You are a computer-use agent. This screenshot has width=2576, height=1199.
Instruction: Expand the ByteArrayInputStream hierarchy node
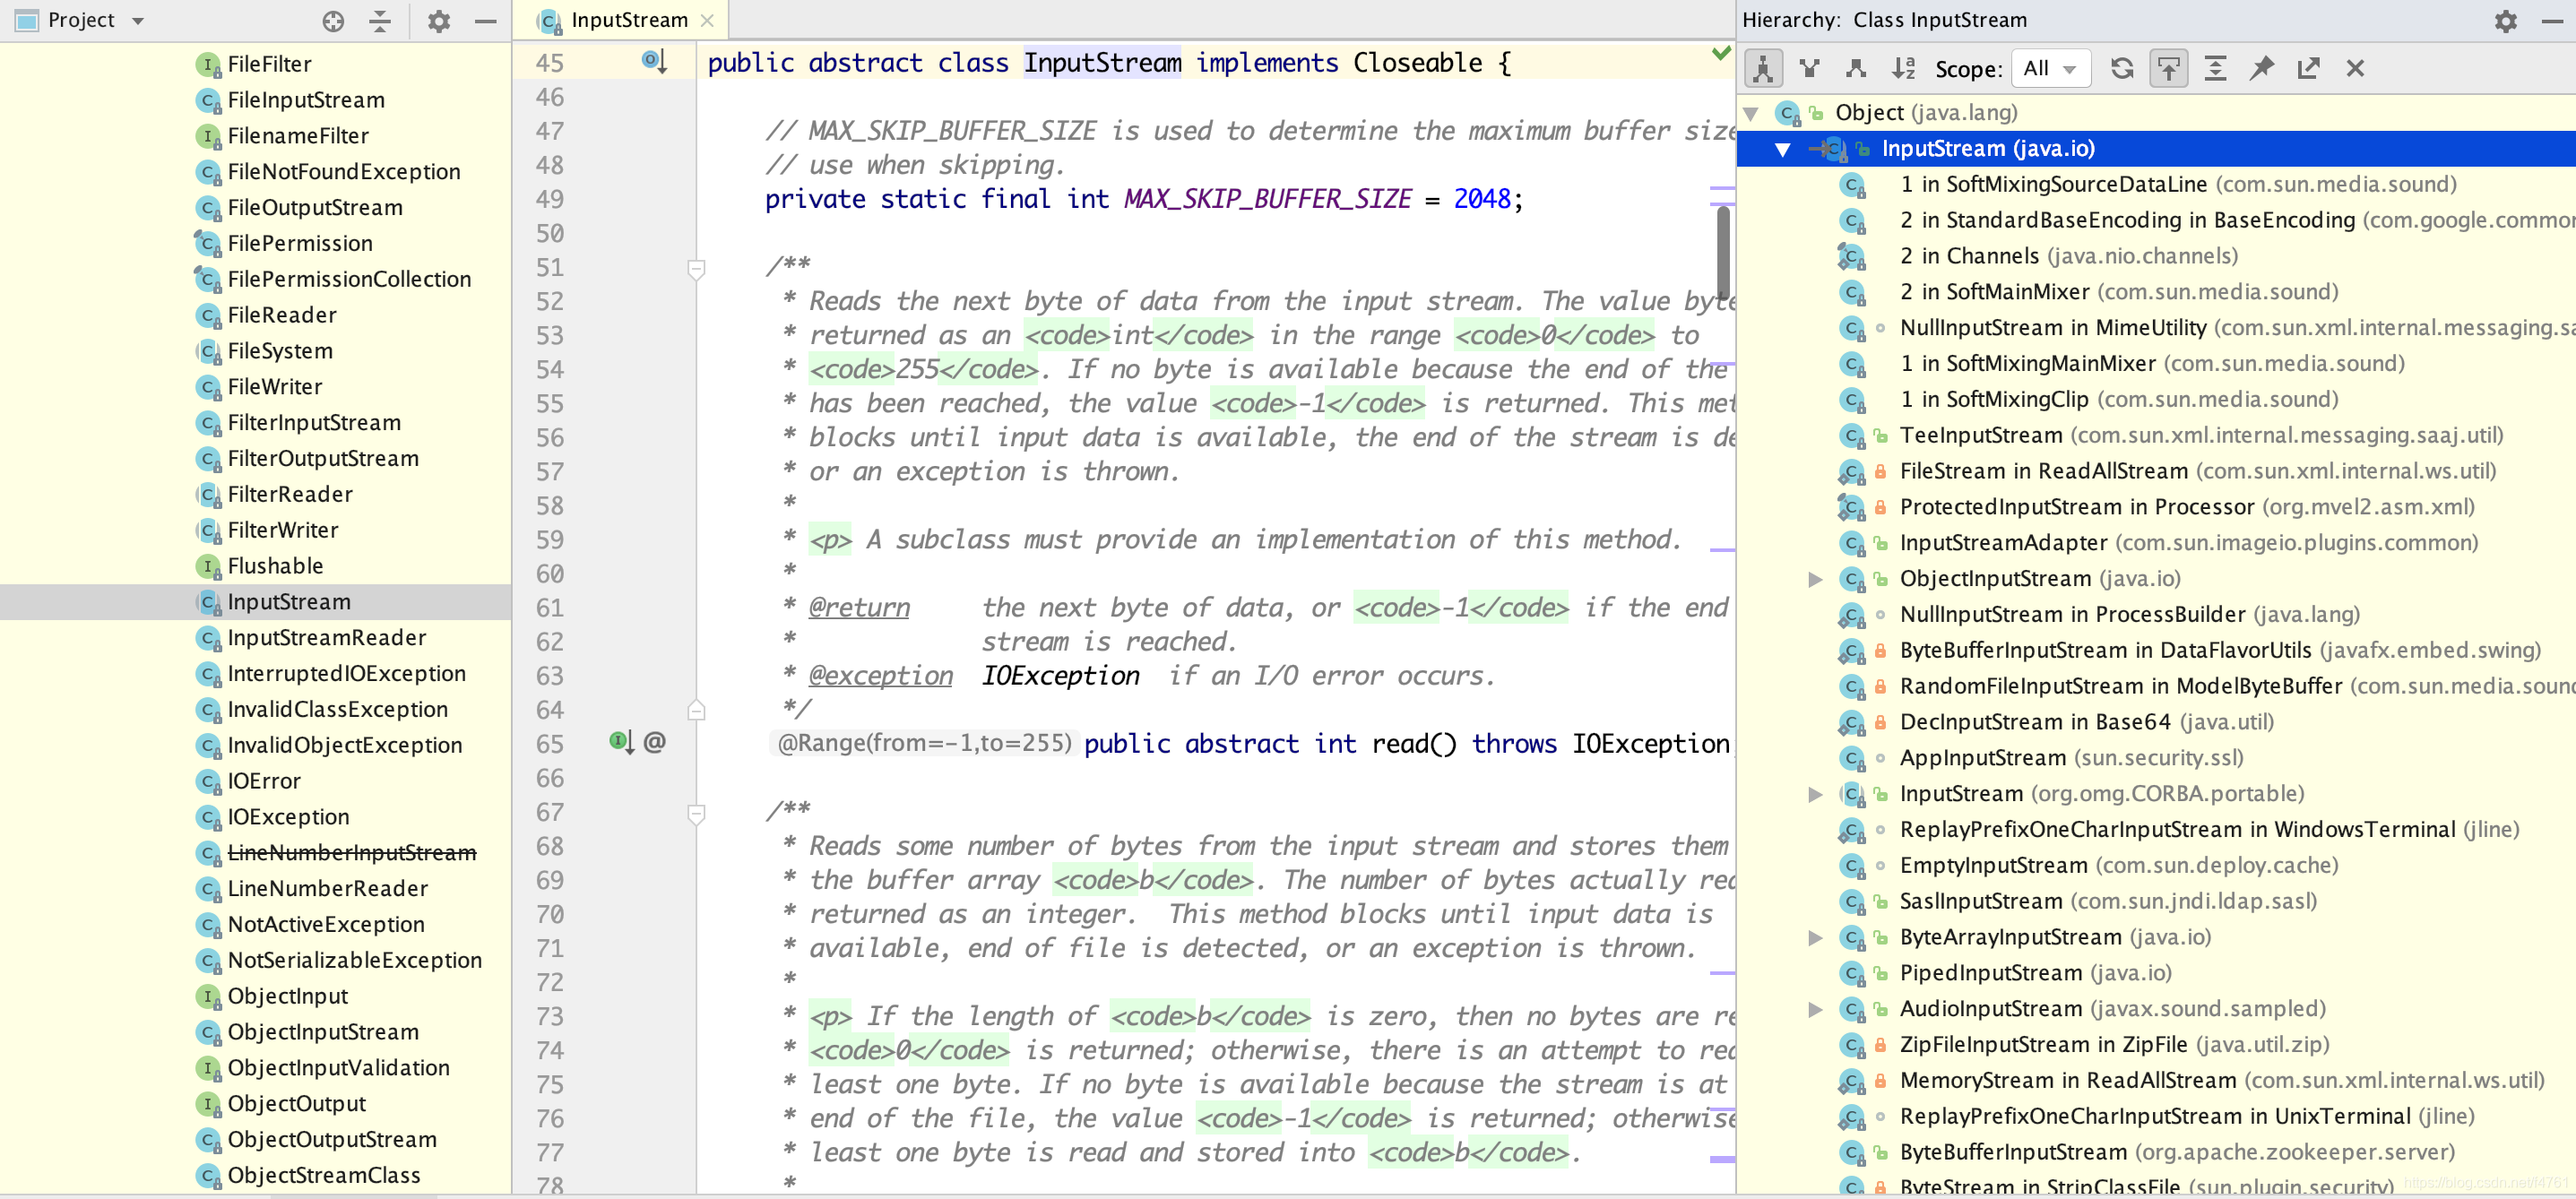(x=1815, y=938)
